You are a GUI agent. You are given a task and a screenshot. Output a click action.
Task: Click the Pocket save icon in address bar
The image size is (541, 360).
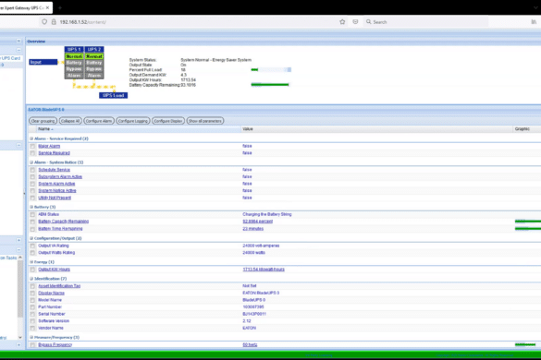355,22
